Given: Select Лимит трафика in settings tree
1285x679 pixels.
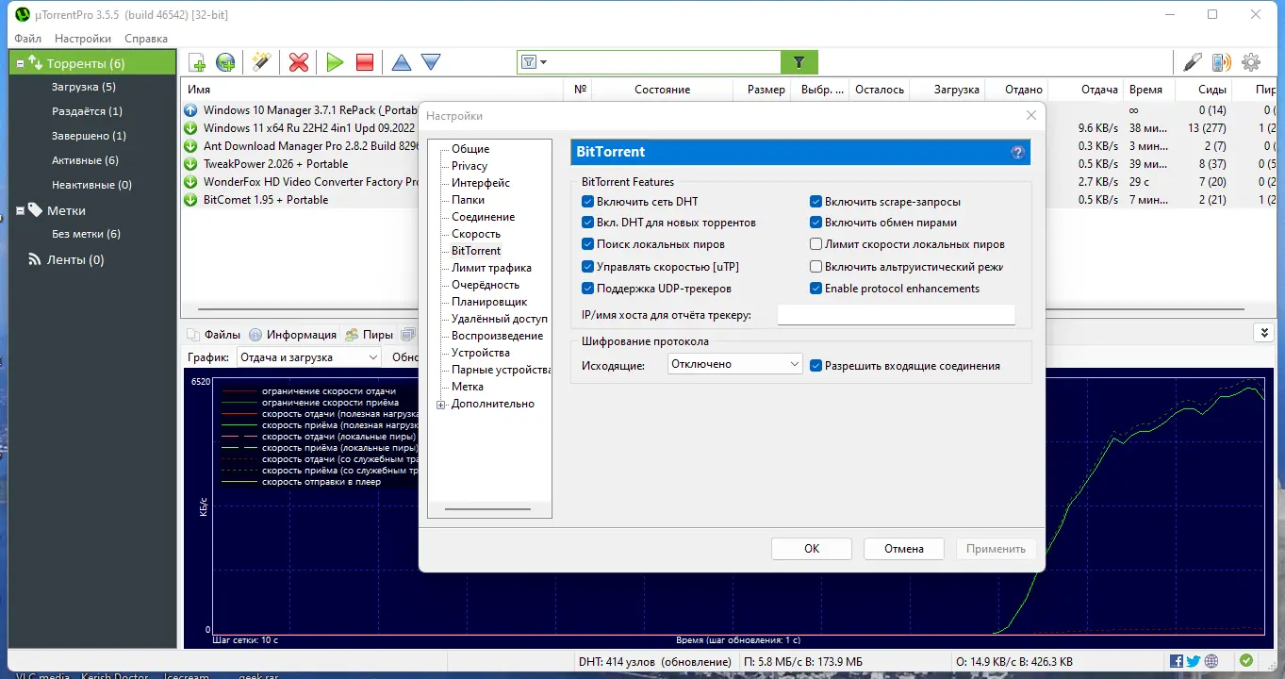Looking at the screenshot, I should click(491, 268).
